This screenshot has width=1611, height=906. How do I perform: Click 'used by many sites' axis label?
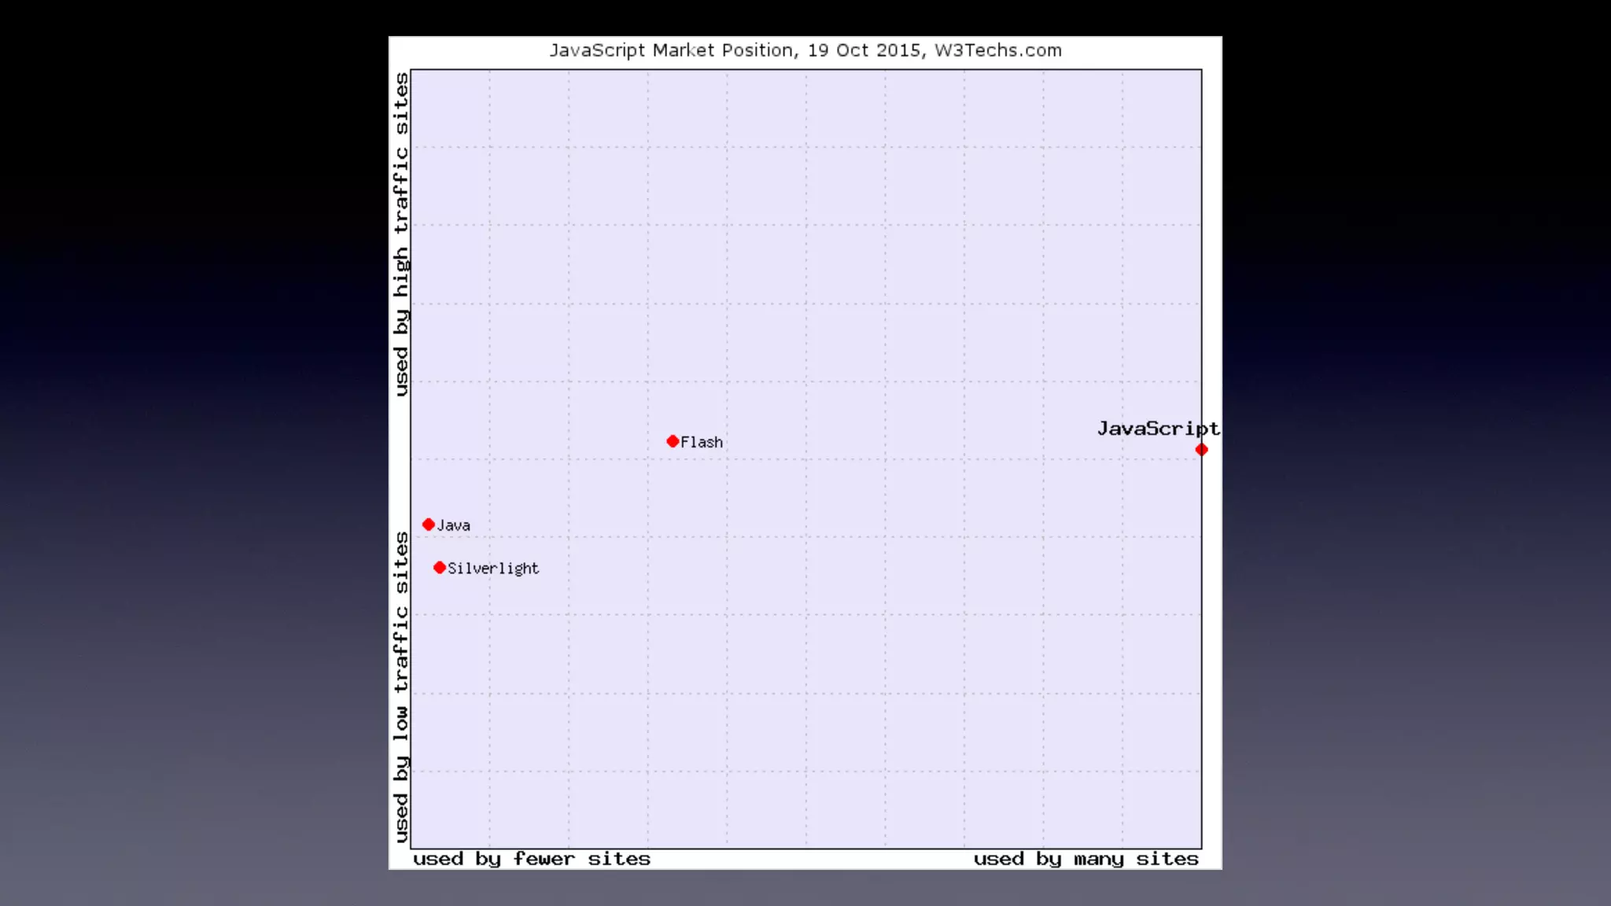1086,859
